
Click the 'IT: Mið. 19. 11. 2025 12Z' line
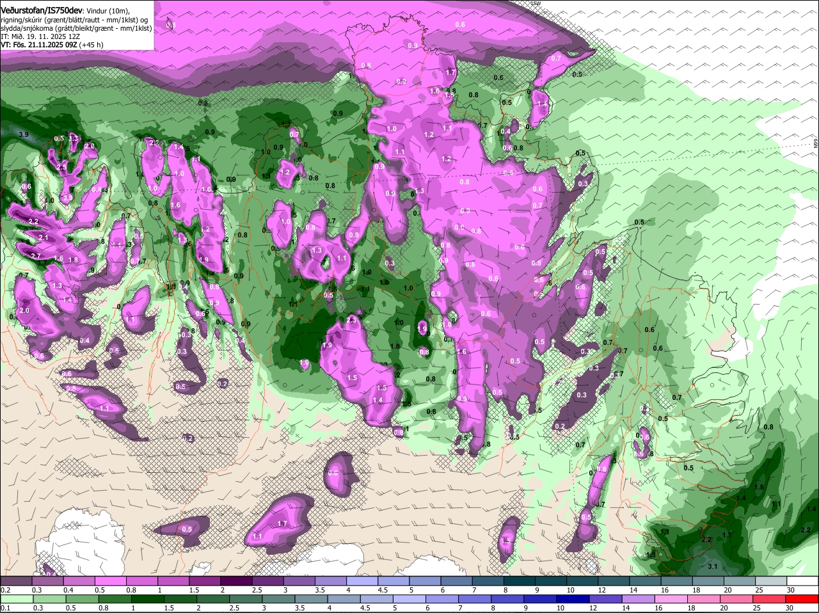click(40, 36)
